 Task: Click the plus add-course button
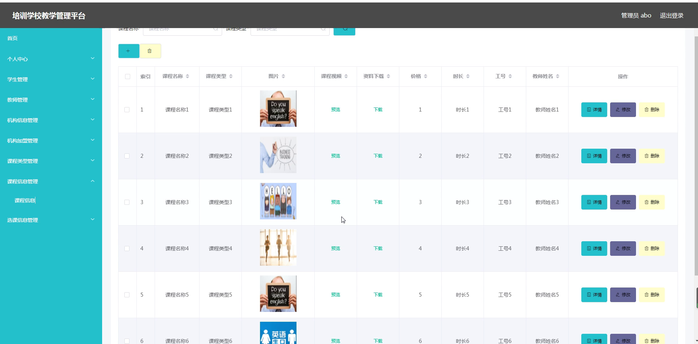tap(129, 51)
